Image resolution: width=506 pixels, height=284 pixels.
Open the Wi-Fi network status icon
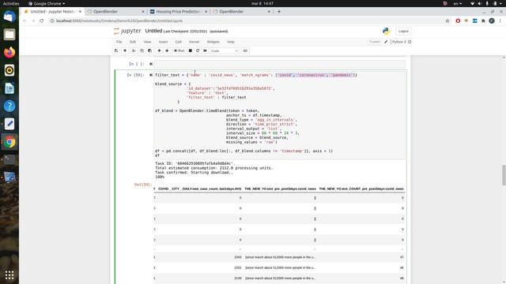(472, 3)
